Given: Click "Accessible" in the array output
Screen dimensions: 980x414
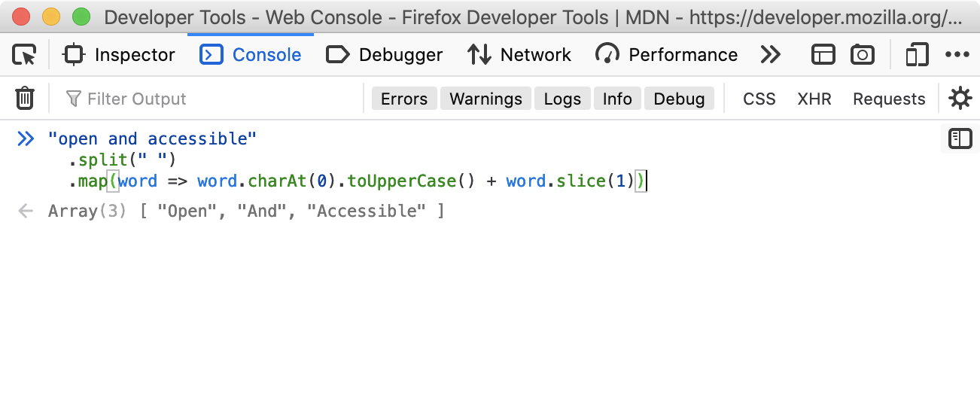Looking at the screenshot, I should [x=367, y=212].
